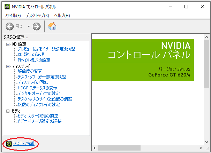Collapse the 3D 設定 tree node
This screenshot has height=153, width=211.
tap(8, 44)
